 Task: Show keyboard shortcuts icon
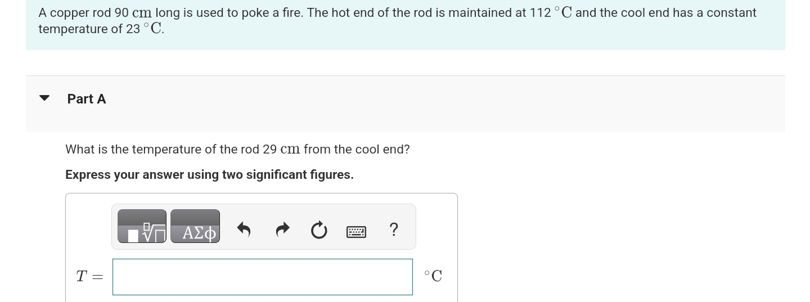(357, 231)
